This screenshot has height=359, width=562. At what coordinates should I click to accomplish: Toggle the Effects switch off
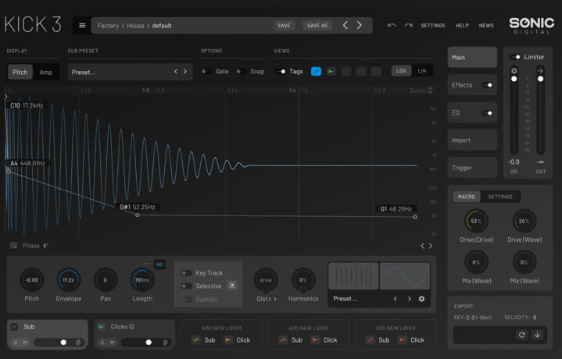point(488,85)
